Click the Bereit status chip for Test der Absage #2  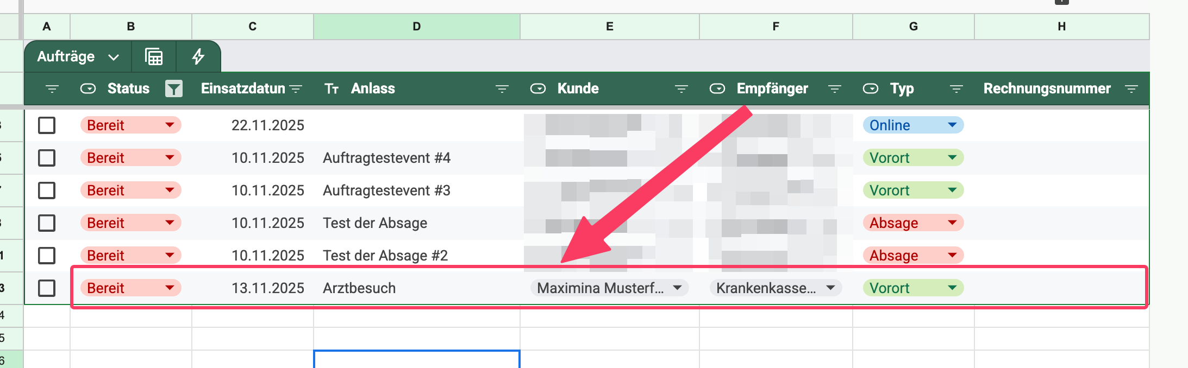pyautogui.click(x=130, y=256)
